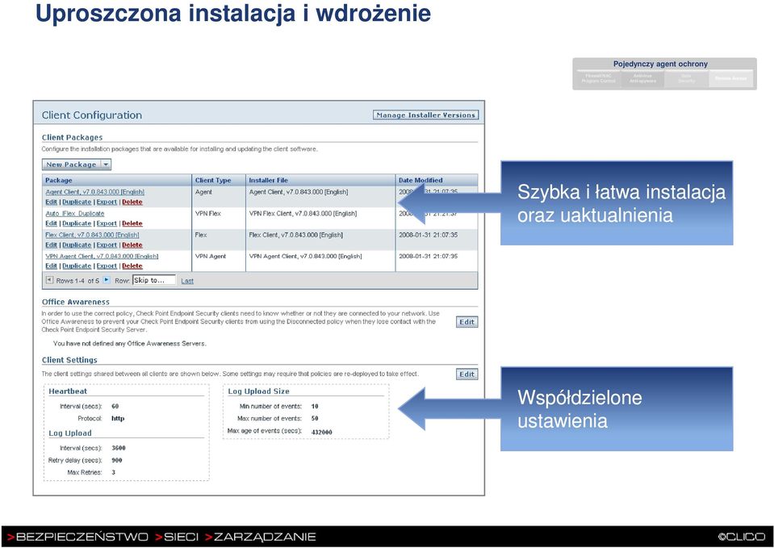Edit the Auto_Flex_Duplicate package

point(52,223)
